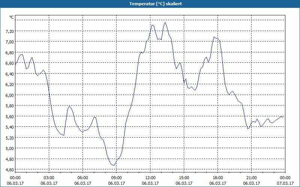Select the 4,80 y-axis value
Image resolution: width=300 pixels, height=187 pixels.
(x=10, y=159)
